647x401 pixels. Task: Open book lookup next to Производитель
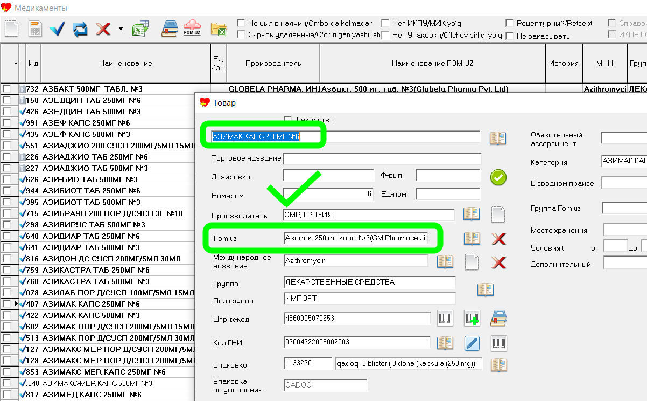tap(472, 214)
